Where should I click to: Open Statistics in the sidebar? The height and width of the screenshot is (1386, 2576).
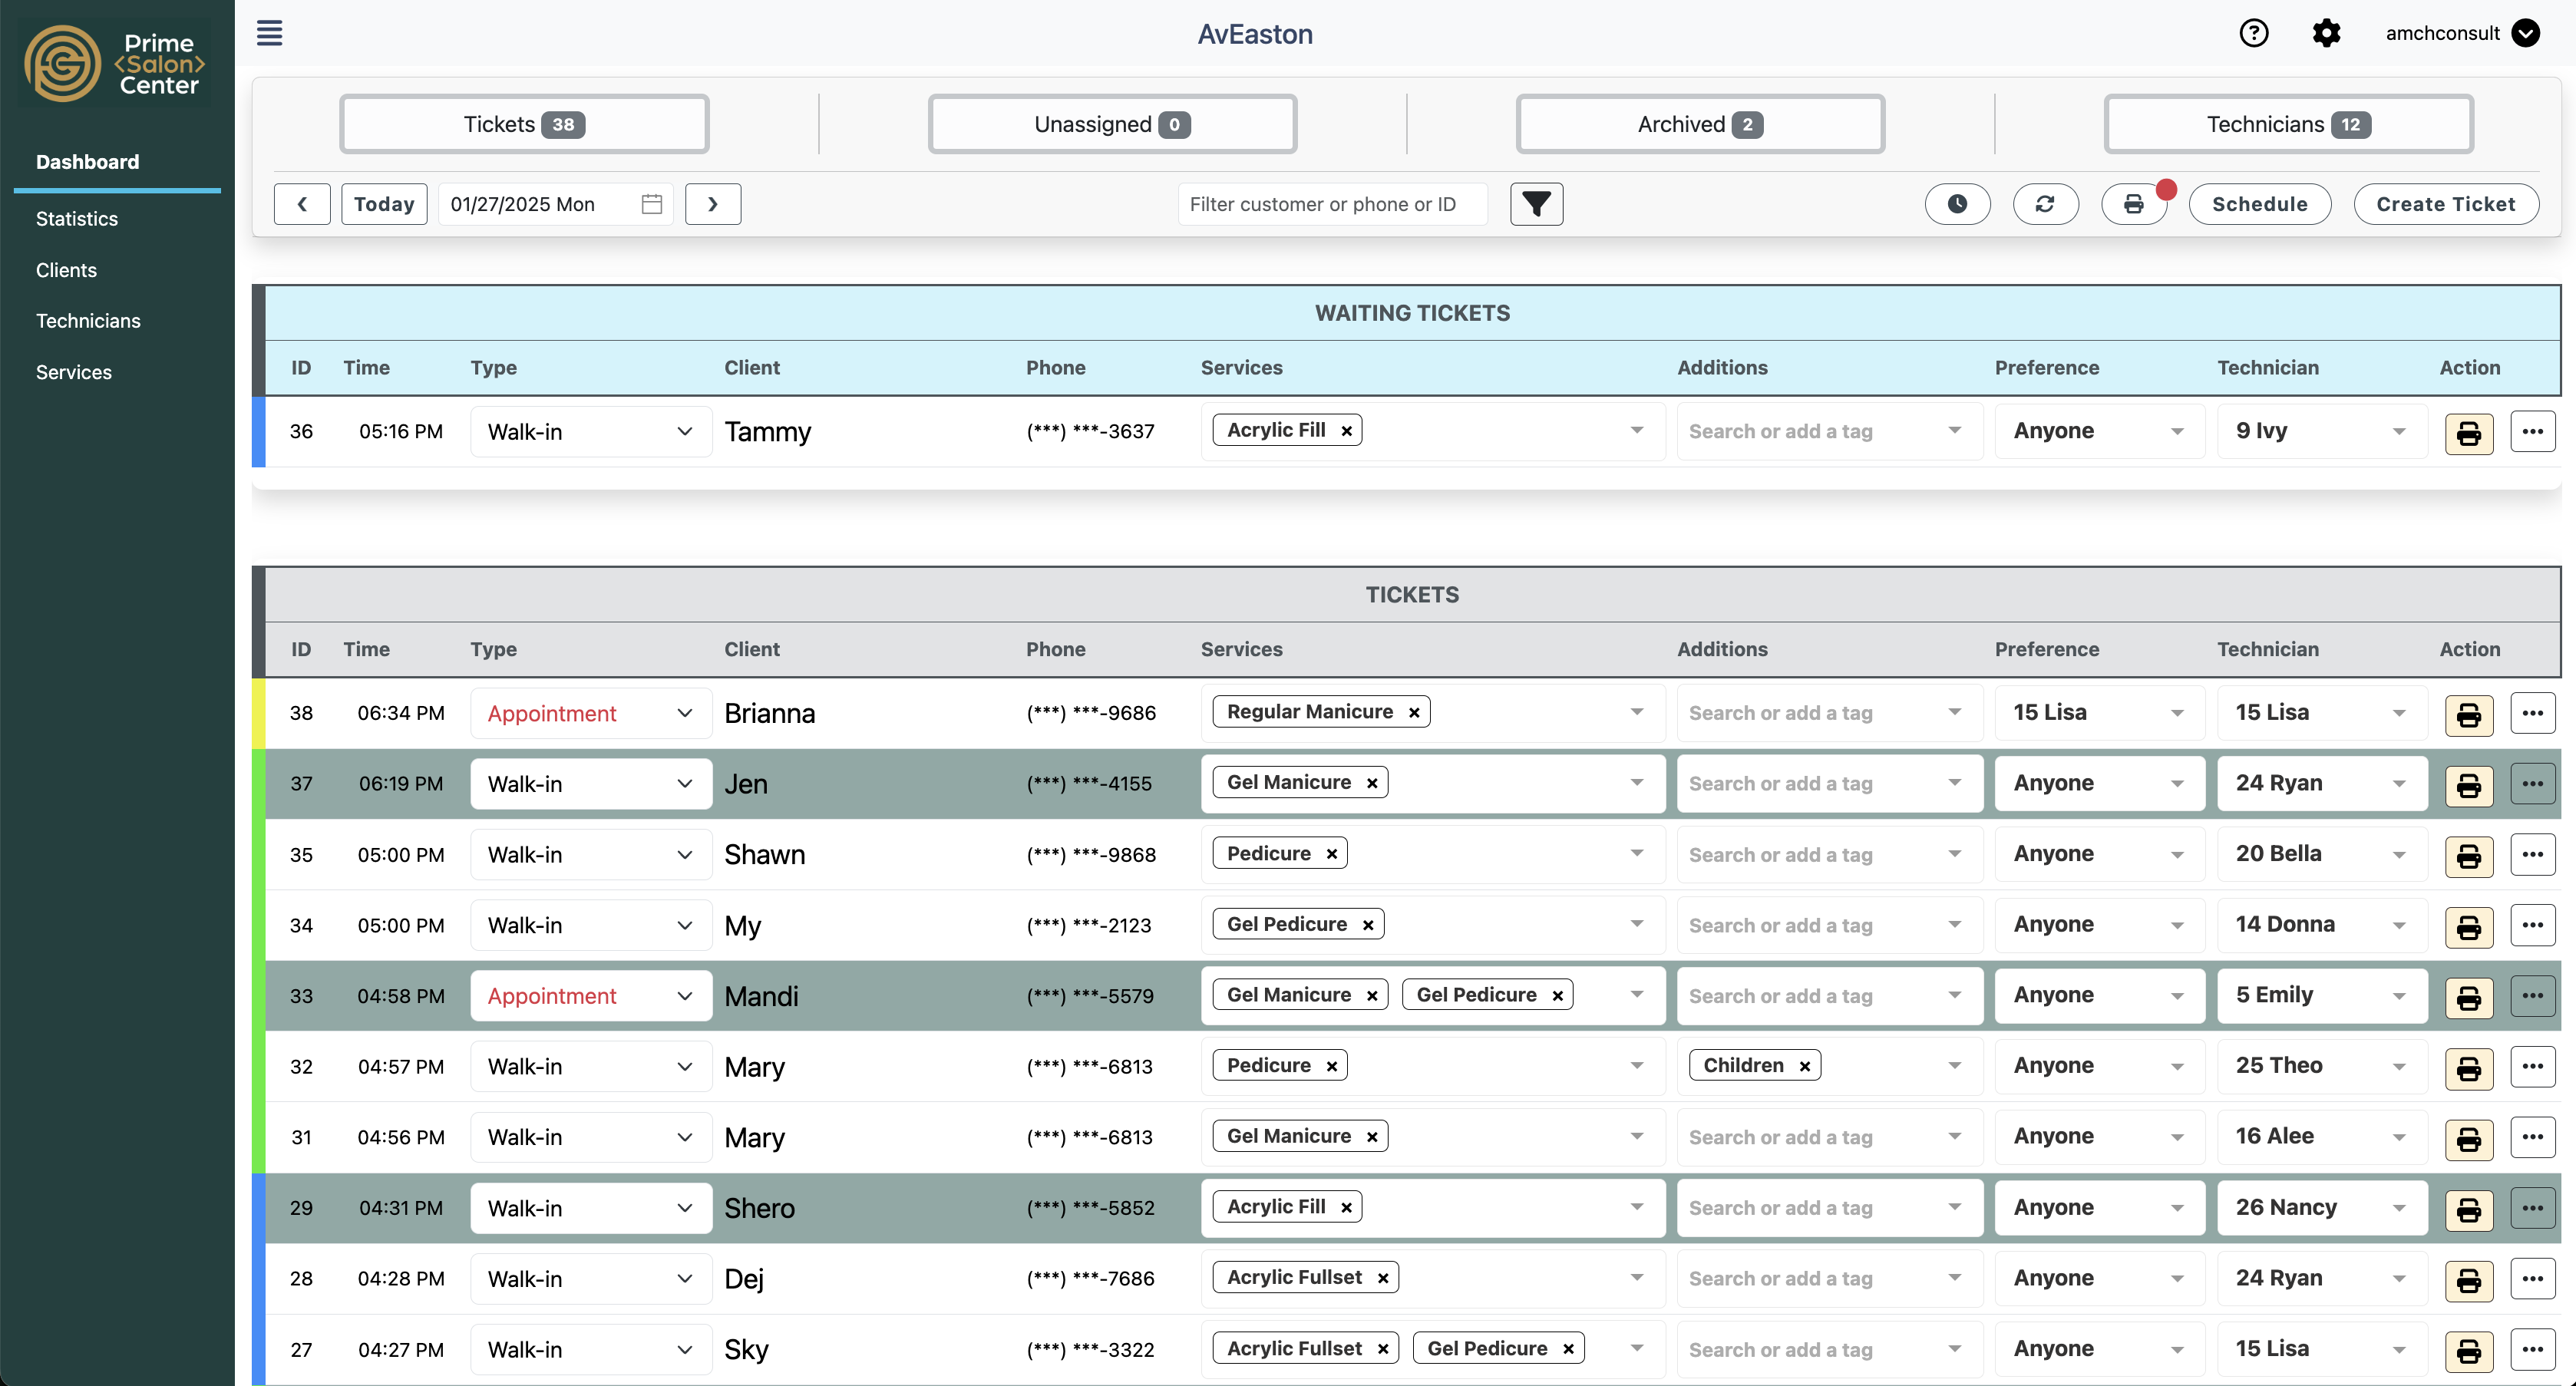pyautogui.click(x=77, y=219)
